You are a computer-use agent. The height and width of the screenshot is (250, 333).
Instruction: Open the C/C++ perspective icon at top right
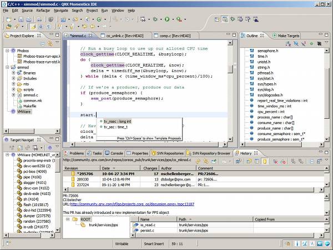(225, 19)
